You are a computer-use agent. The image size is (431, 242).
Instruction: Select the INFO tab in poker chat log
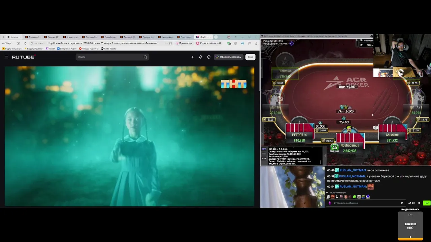[x=264, y=149]
